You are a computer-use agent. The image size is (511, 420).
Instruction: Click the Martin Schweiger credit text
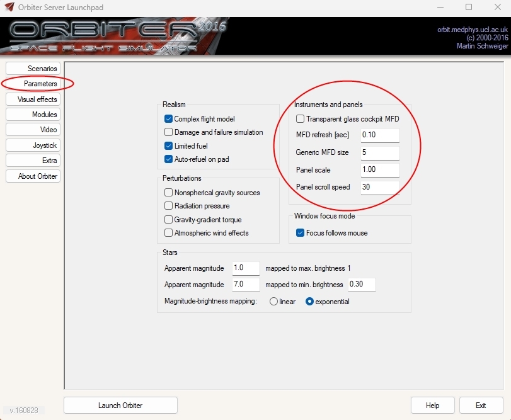pyautogui.click(x=482, y=46)
